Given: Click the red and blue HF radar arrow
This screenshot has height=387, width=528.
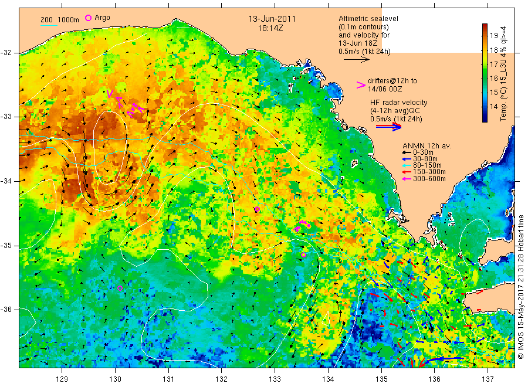Looking at the screenshot, I should coord(388,127).
